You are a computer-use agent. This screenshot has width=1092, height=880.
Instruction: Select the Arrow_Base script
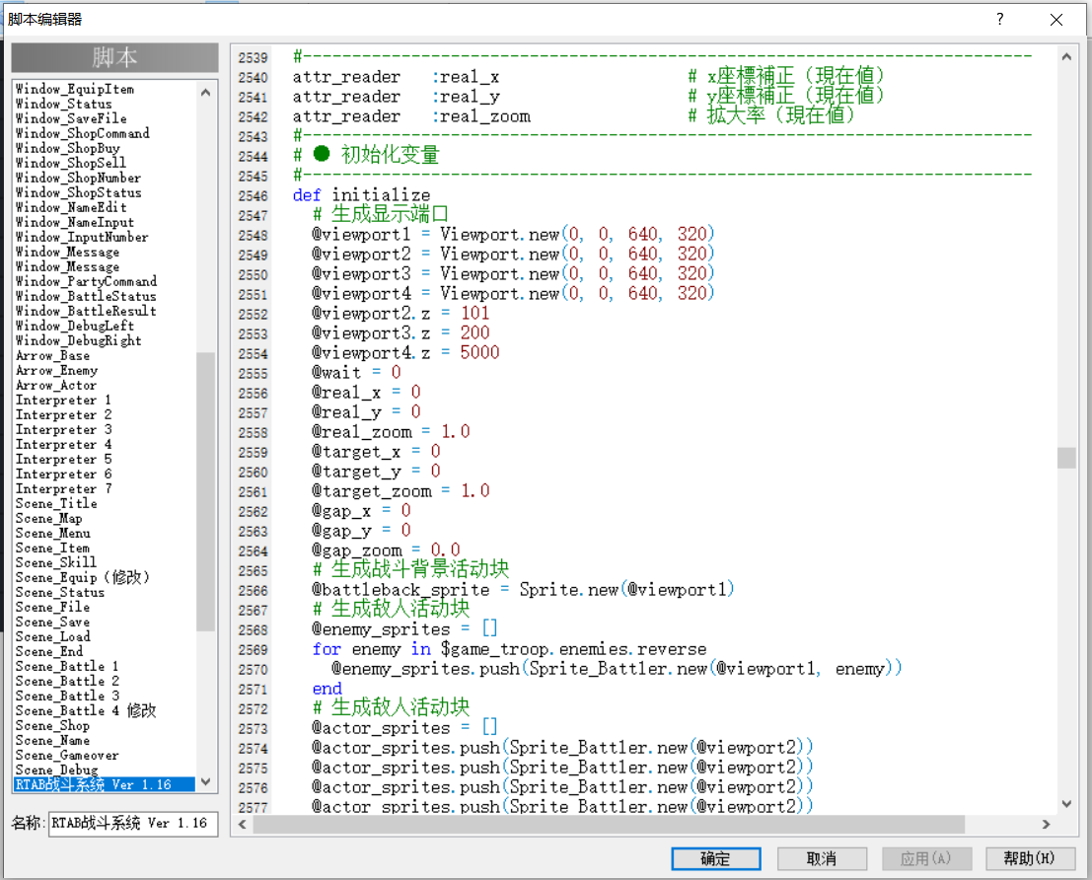(x=53, y=355)
